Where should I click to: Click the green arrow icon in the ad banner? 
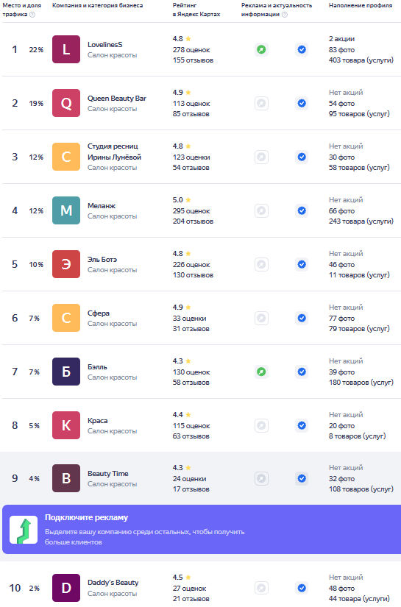24,530
